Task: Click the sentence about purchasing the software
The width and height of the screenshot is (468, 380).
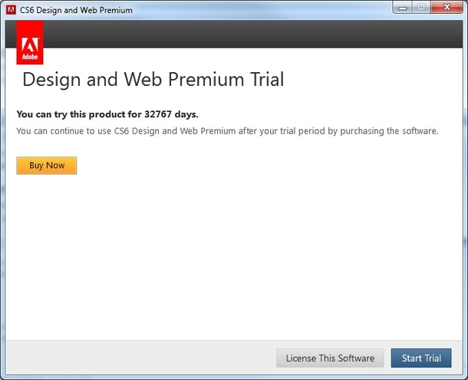Action: (x=227, y=131)
